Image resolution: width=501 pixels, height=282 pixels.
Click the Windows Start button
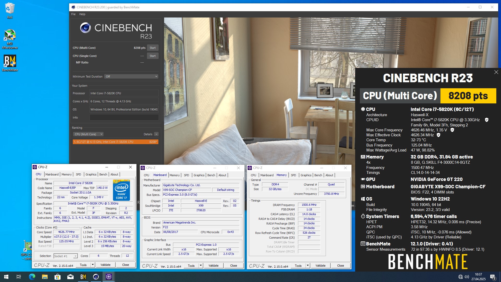coord(6,277)
